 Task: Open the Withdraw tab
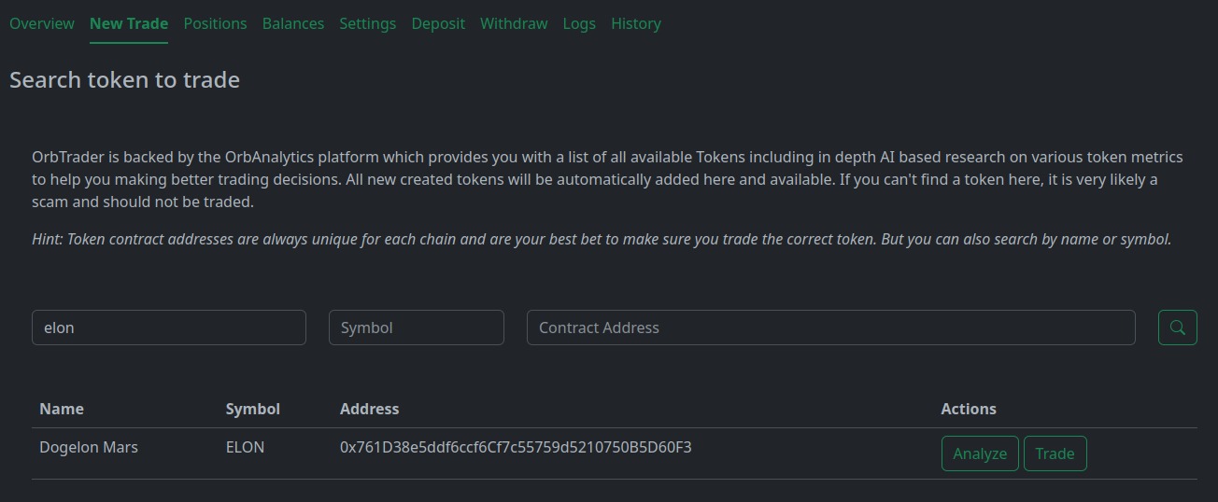pyautogui.click(x=514, y=23)
